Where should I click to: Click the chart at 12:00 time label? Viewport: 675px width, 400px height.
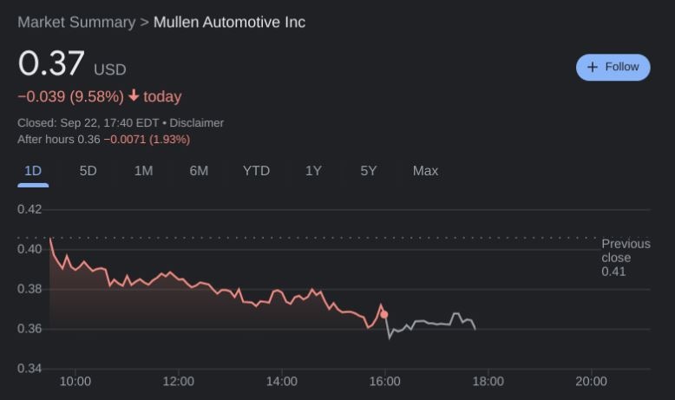click(178, 381)
